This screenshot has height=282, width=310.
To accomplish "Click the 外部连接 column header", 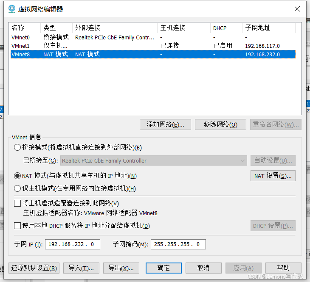I will pyautogui.click(x=115, y=28).
